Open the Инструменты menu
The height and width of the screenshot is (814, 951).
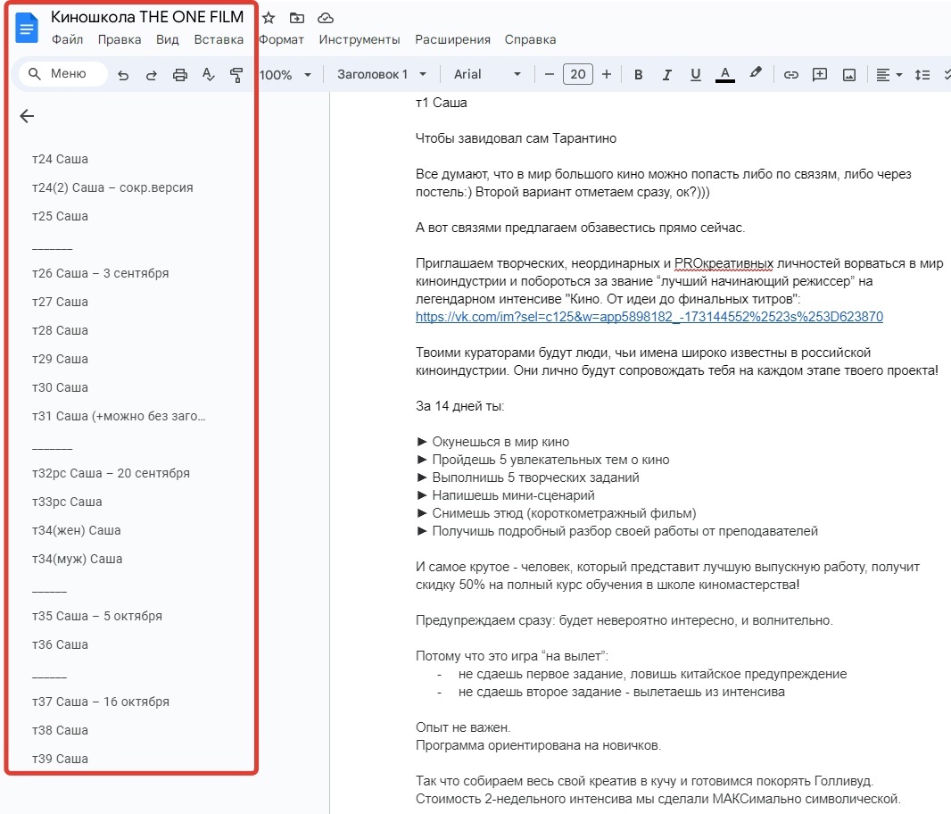(360, 39)
